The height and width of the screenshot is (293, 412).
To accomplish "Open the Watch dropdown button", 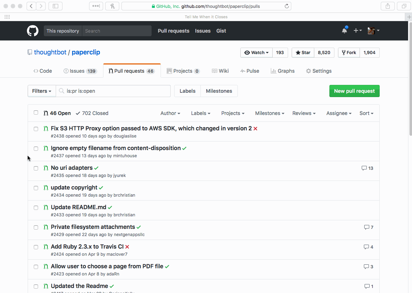I will click(x=256, y=53).
